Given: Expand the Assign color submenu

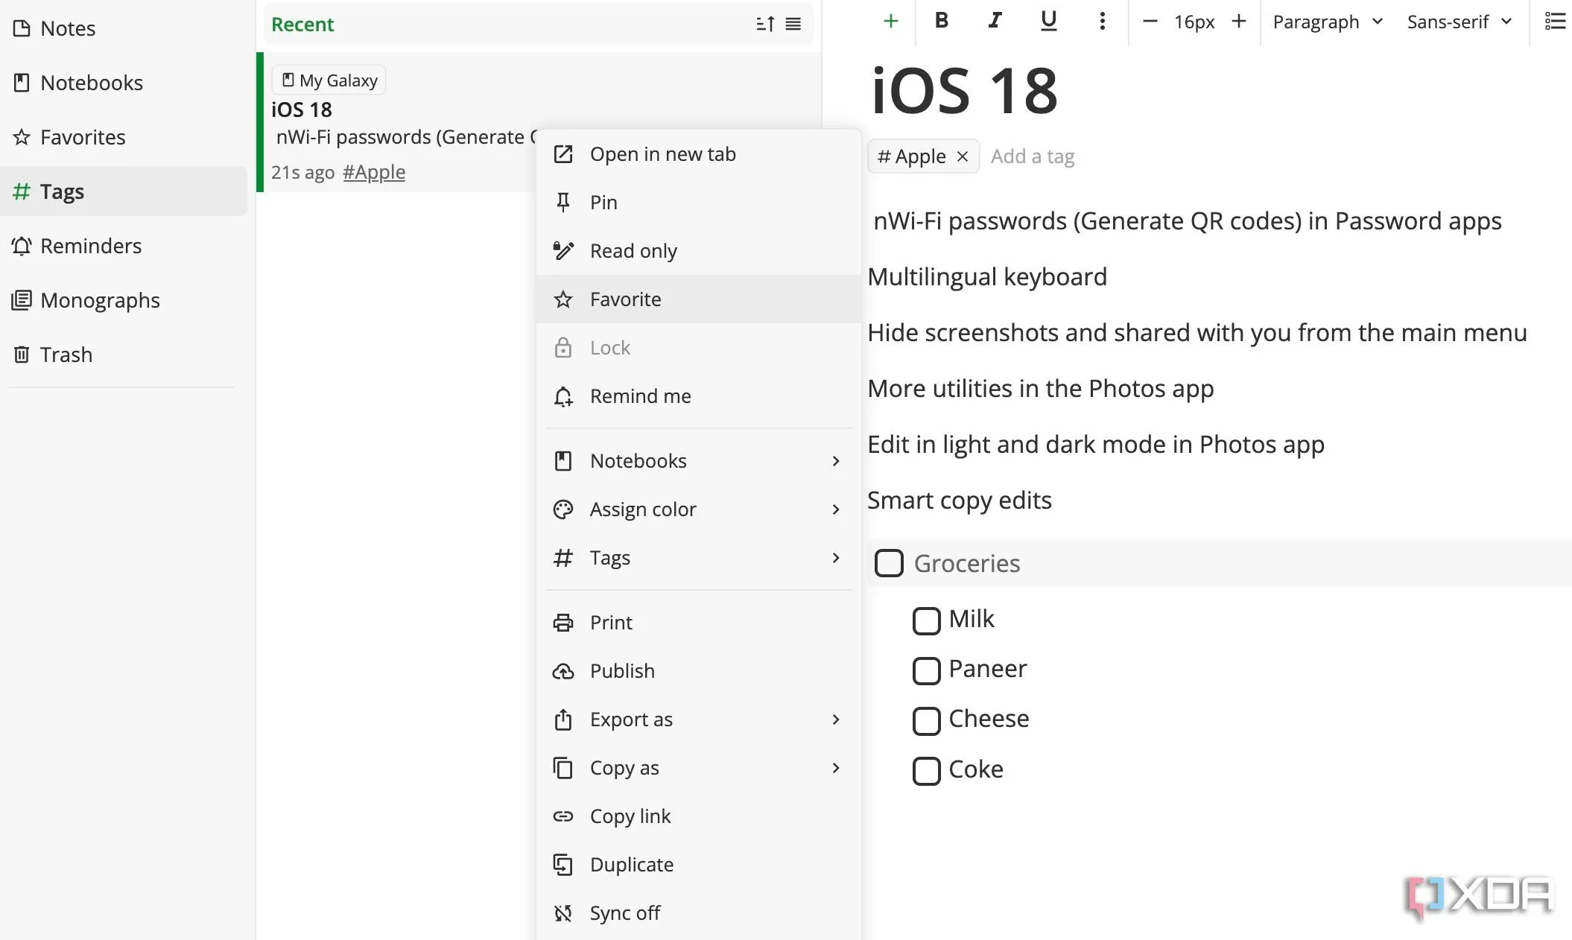Looking at the screenshot, I should (x=699, y=509).
